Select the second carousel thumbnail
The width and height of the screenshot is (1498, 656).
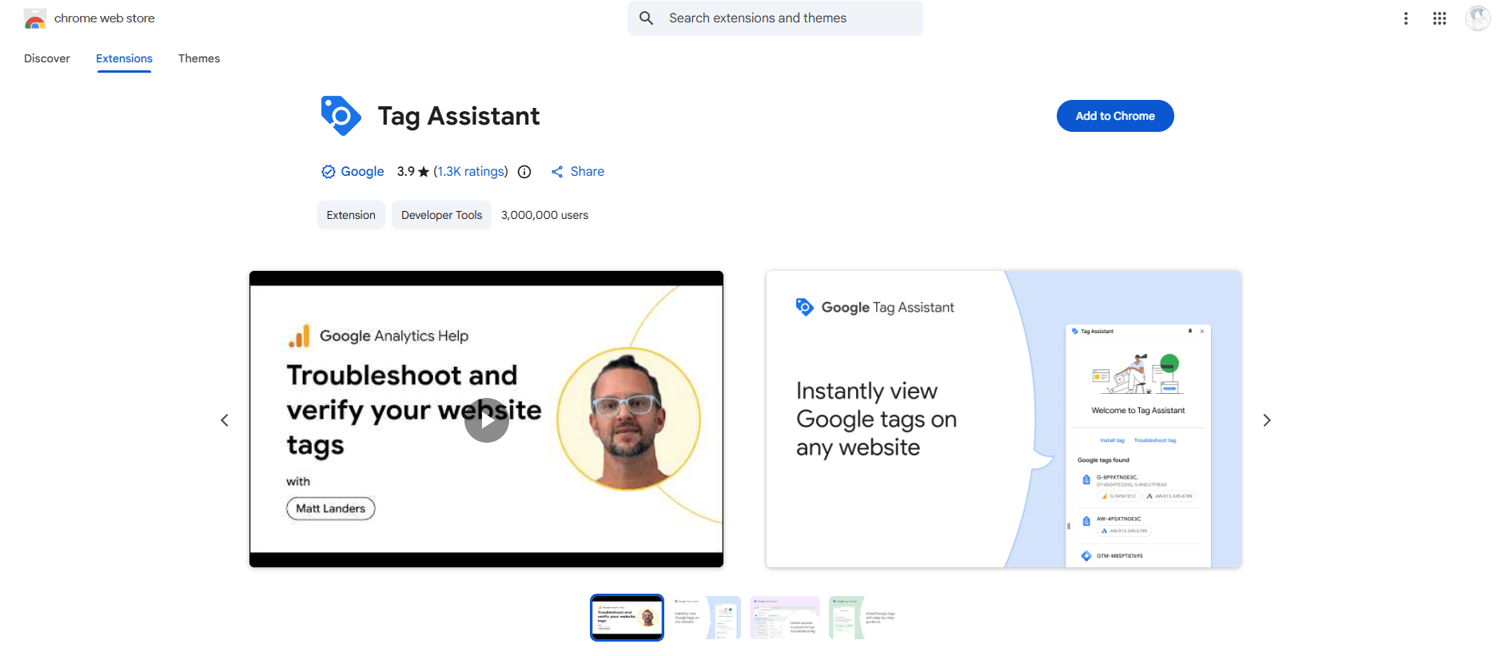pos(707,618)
